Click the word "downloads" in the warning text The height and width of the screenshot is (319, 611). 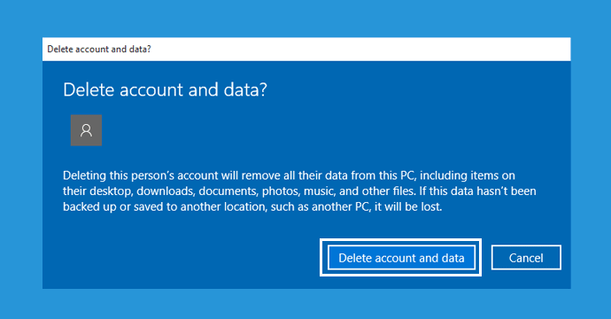166,191
